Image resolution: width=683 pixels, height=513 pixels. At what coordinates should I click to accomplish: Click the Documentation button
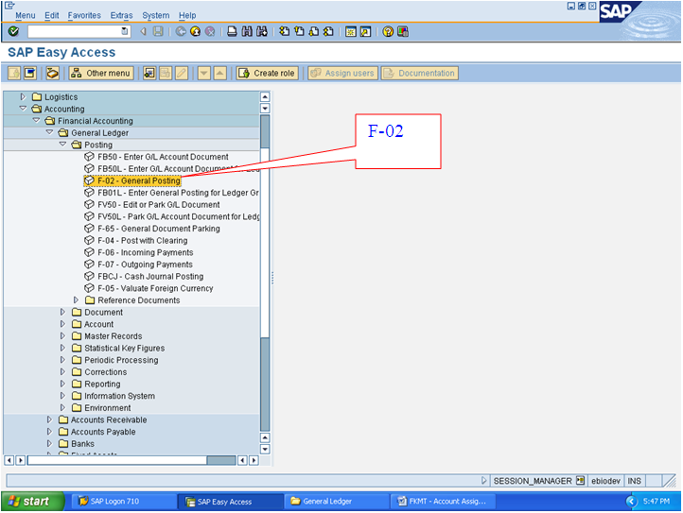419,73
